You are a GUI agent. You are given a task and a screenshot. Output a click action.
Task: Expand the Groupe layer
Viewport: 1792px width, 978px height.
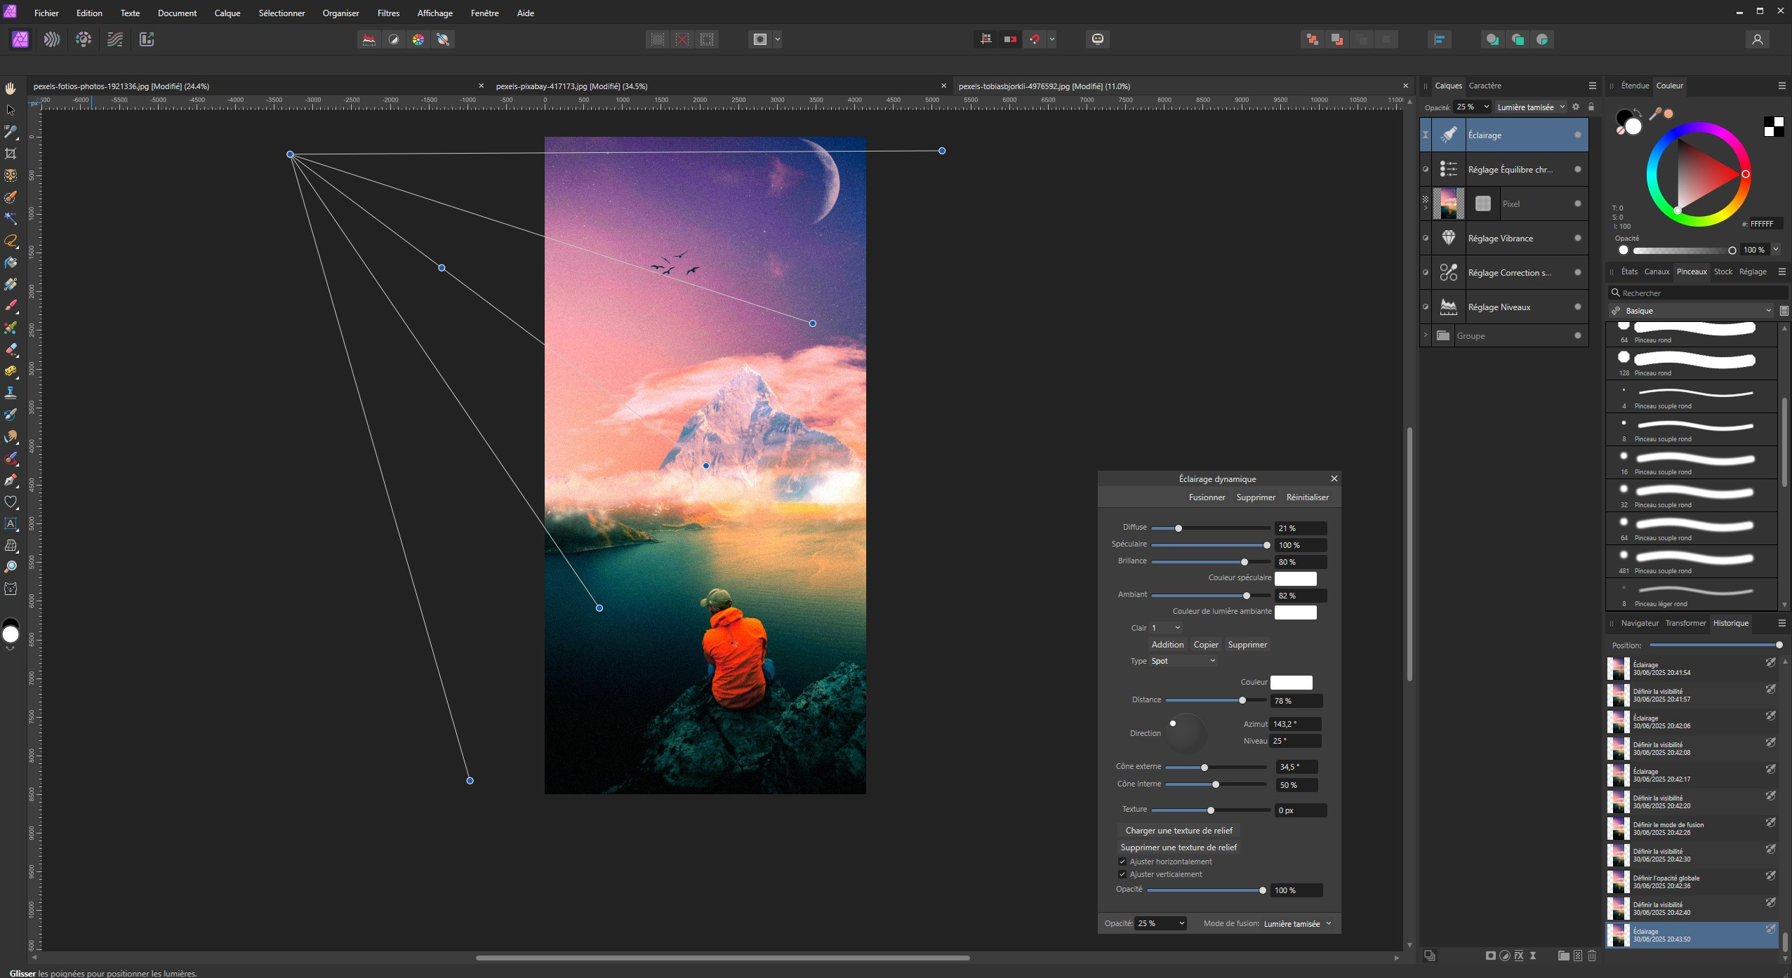[1426, 335]
